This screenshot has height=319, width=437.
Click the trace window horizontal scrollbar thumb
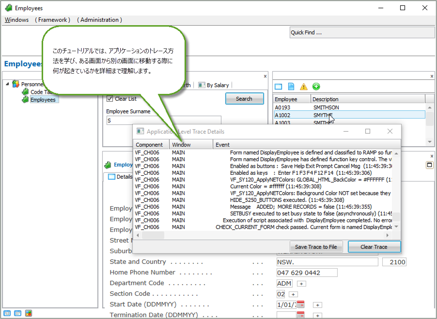click(x=153, y=235)
